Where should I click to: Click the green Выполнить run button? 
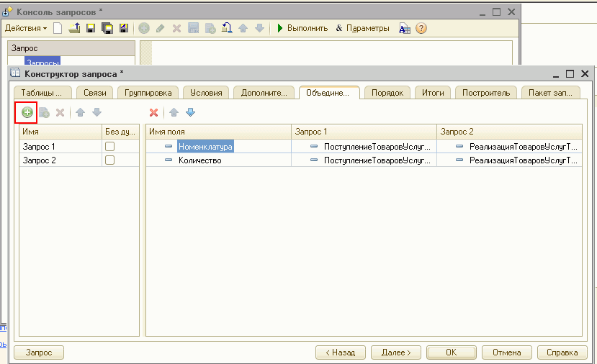tap(302, 28)
